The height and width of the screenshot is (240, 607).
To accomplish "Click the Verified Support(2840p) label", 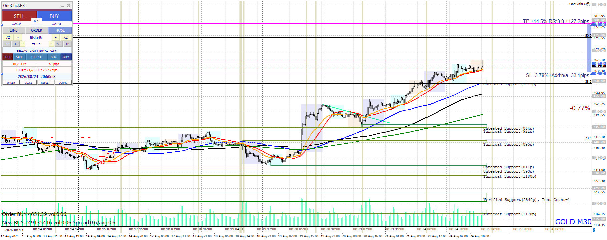I will pos(527,200).
